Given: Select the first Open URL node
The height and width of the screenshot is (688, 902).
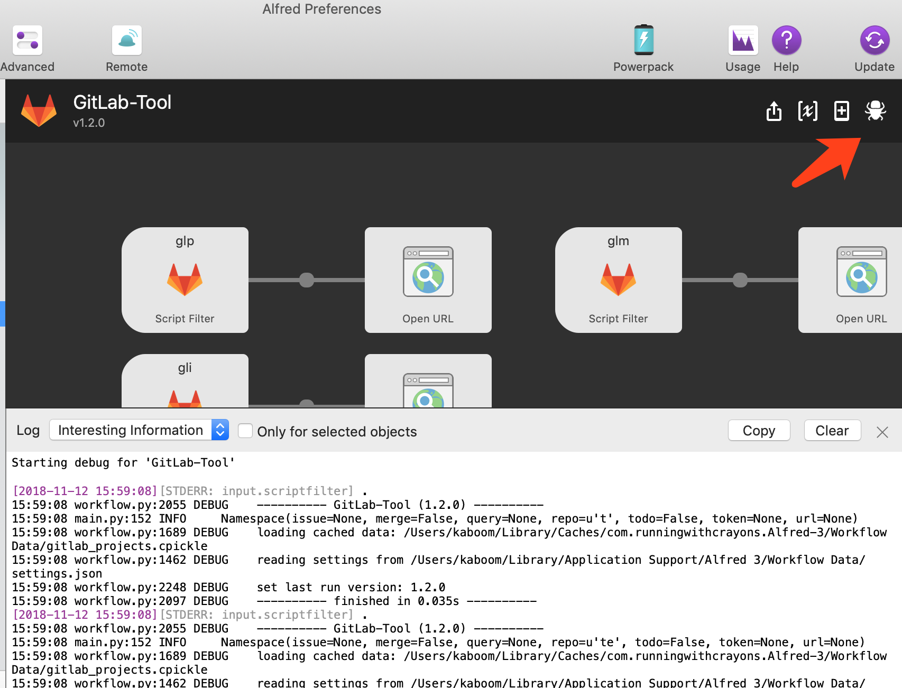Looking at the screenshot, I should (x=428, y=280).
